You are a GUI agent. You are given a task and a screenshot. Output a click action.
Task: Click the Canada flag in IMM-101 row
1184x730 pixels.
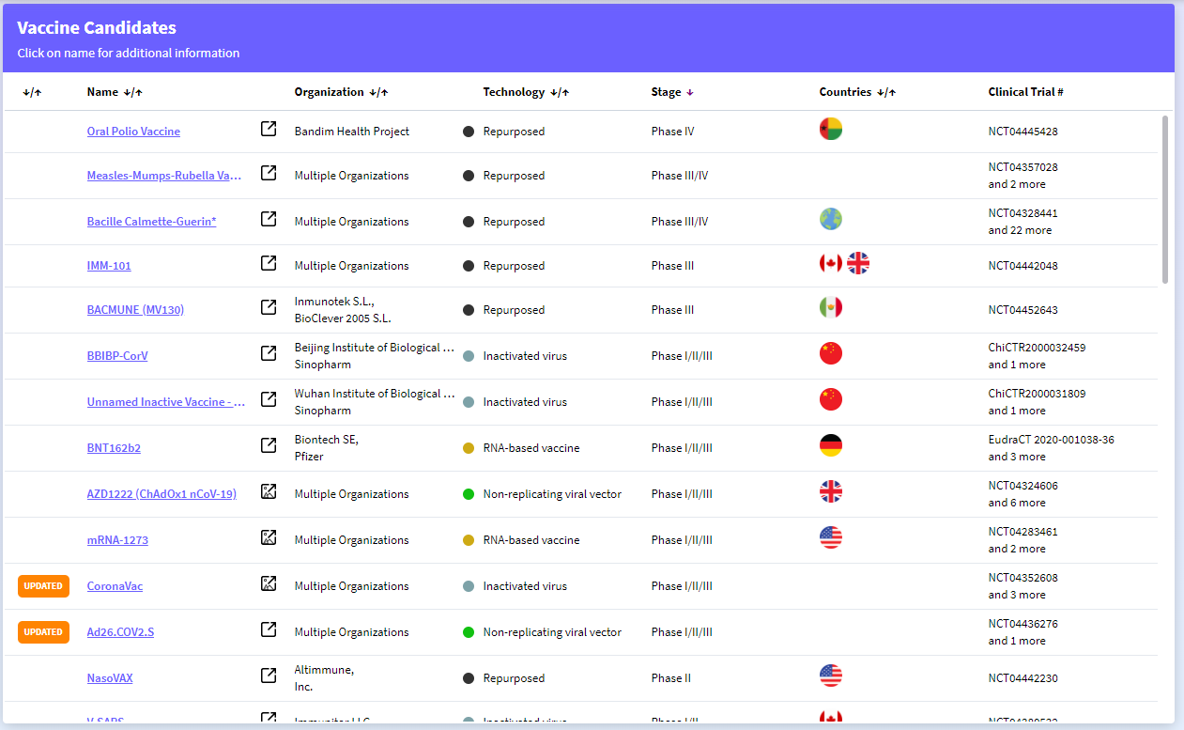tap(831, 263)
